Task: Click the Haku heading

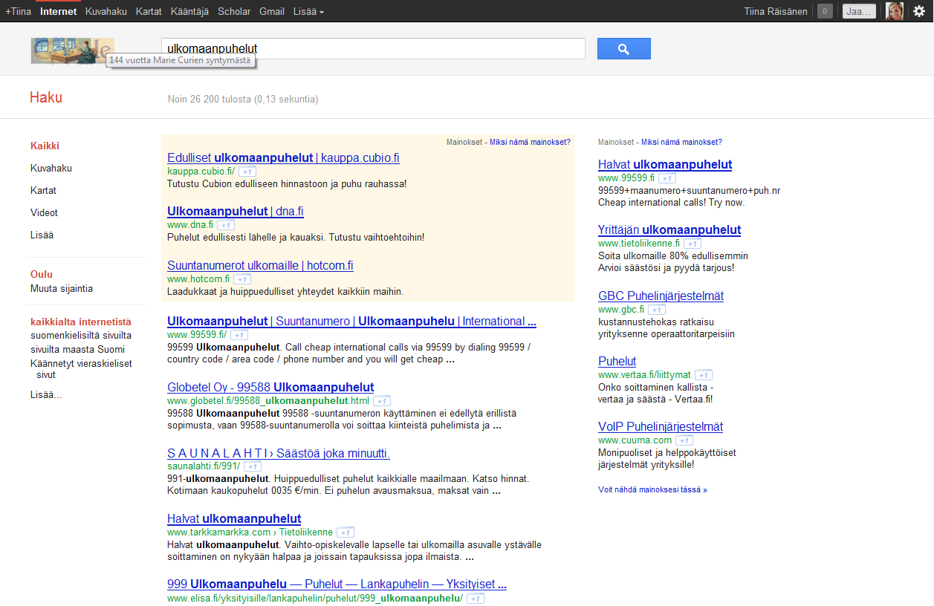Action: click(46, 97)
